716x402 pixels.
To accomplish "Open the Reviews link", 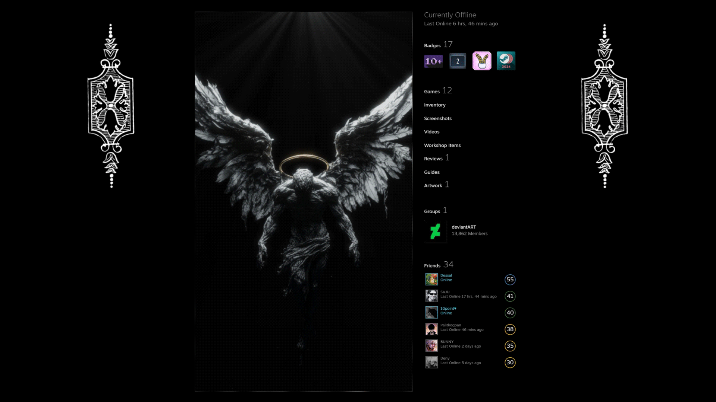I will pos(433,159).
